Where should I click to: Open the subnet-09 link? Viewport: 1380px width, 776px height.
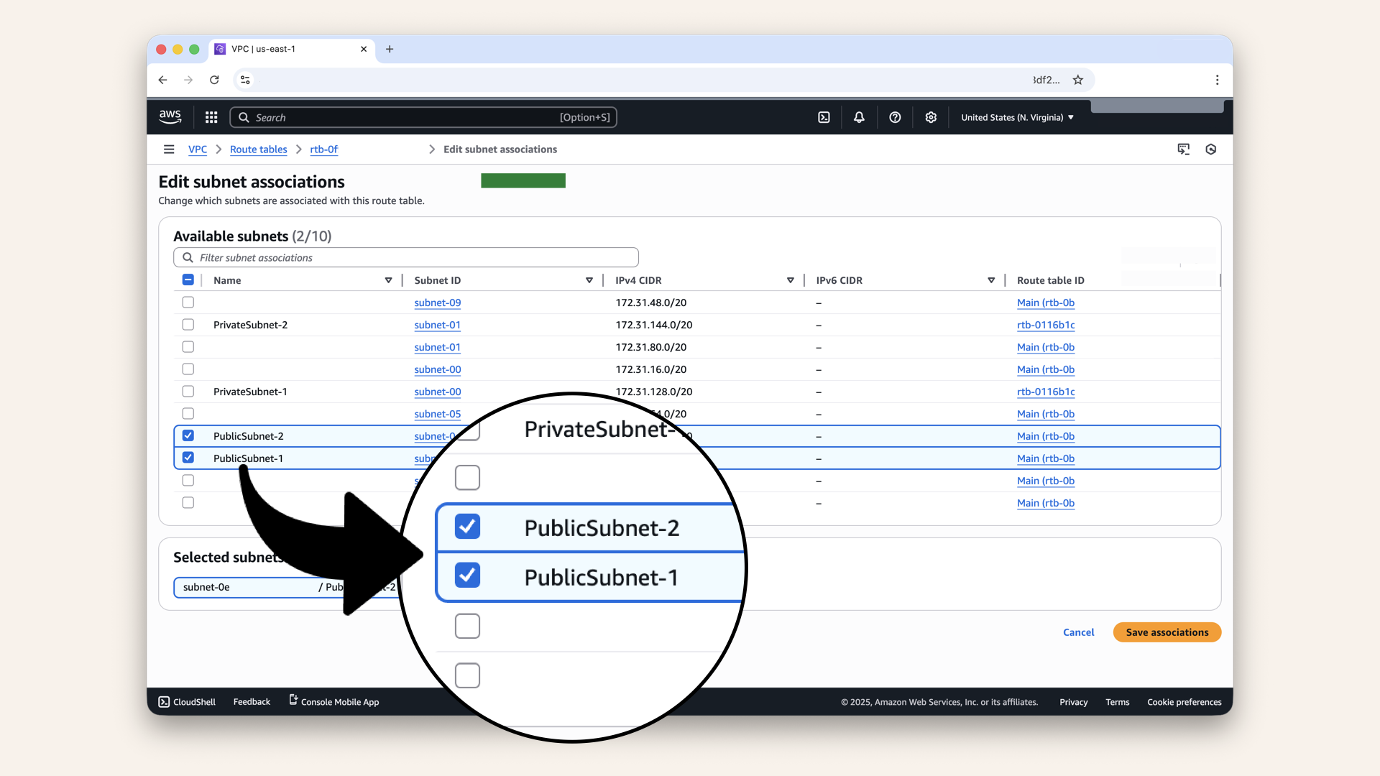437,302
